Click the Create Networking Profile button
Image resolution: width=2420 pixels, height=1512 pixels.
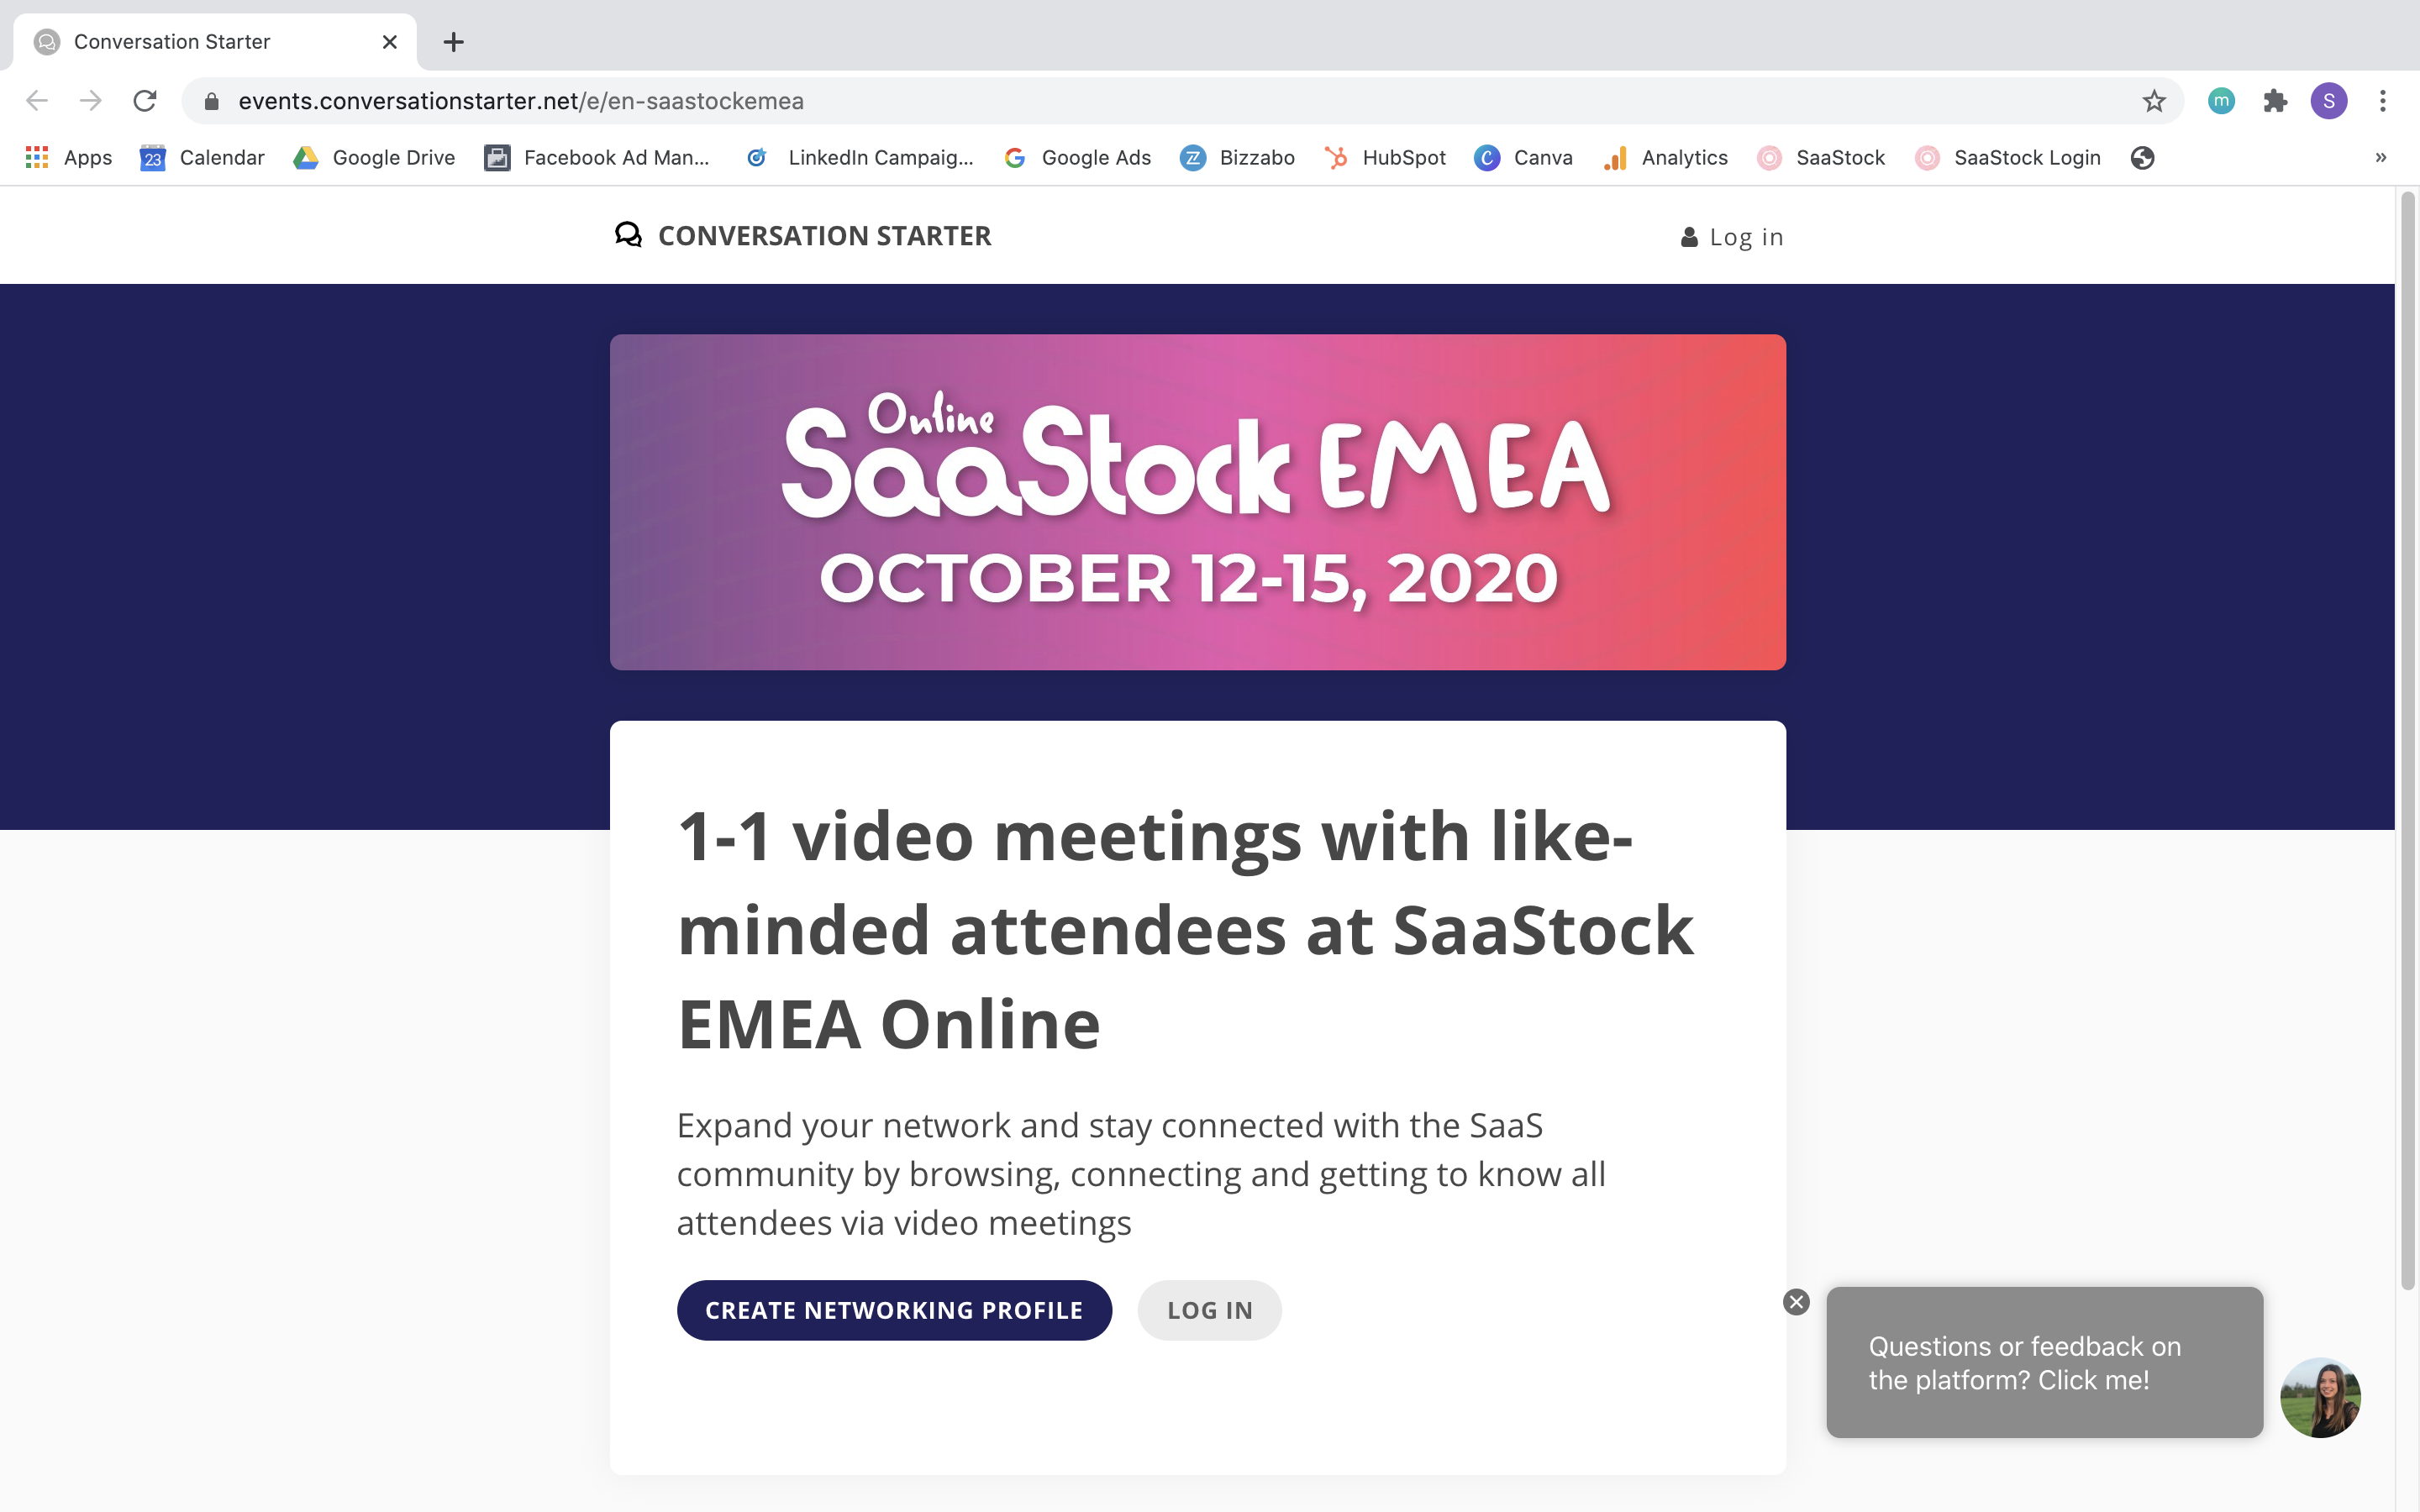coord(894,1310)
